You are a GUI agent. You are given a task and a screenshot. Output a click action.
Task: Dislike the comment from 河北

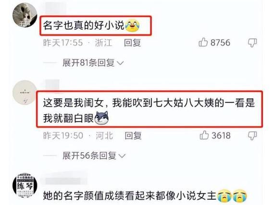pyautogui.click(x=252, y=136)
